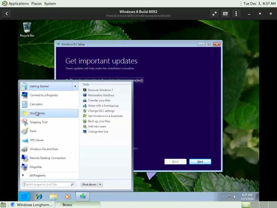The width and height of the screenshot is (277, 208).
Task: Click Back in Windows 8.1 Setup
Action: [x=175, y=161]
